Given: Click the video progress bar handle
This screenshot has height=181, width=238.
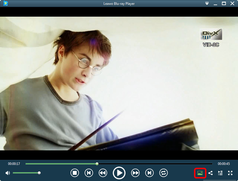Looking at the screenshot, I should pyautogui.click(x=97, y=164).
